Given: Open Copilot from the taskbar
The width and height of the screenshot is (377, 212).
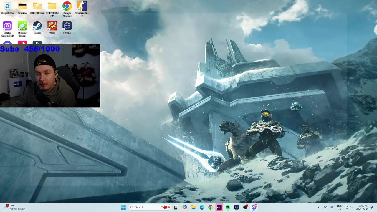Looking at the screenshot, I should (185, 207).
